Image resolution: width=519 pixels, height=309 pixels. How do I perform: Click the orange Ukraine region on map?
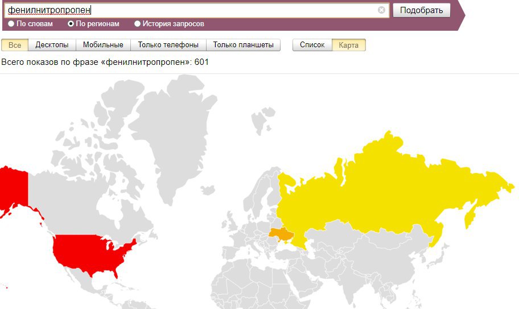point(281,233)
